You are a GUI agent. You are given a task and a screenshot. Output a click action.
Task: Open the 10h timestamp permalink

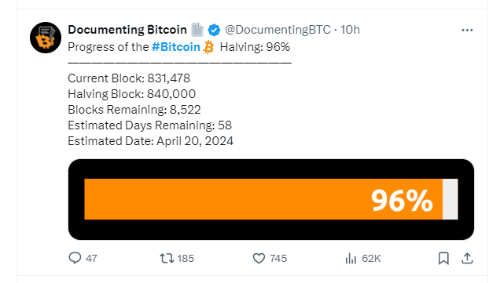click(x=350, y=30)
